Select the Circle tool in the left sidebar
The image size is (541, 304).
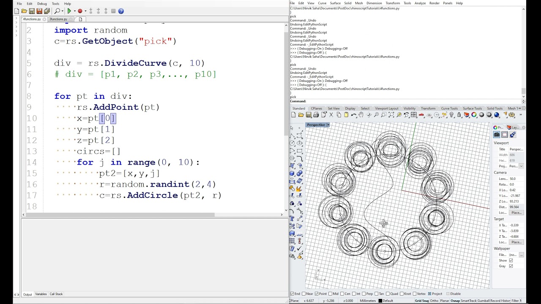[x=292, y=143]
